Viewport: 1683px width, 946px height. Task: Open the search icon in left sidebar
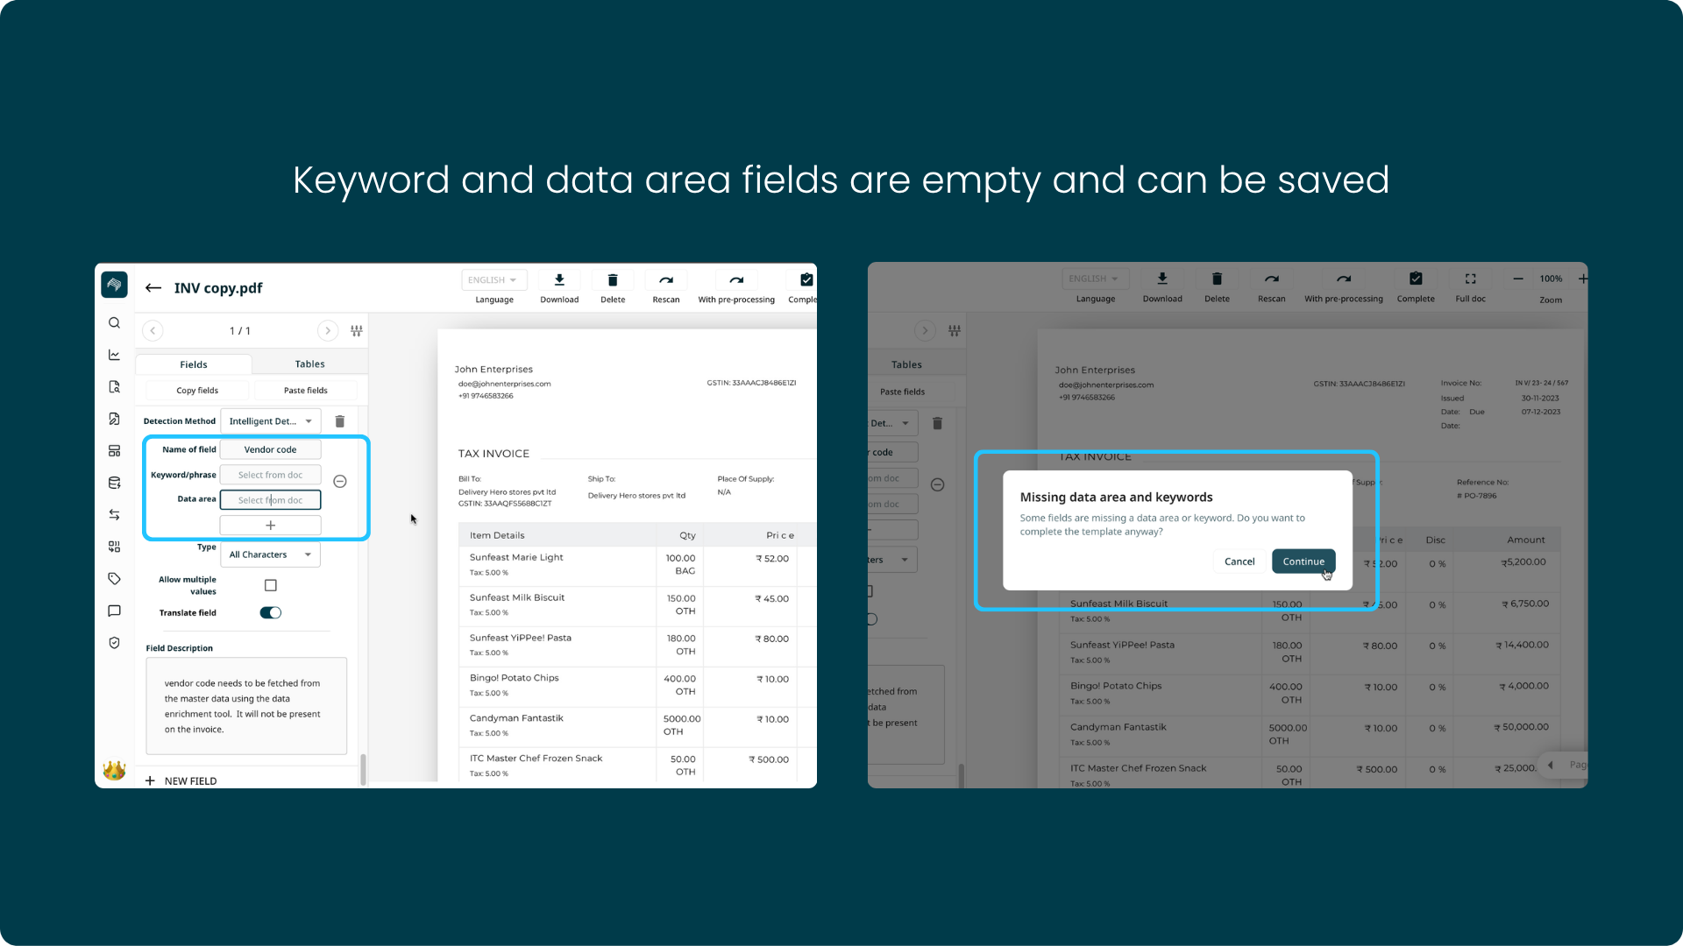pos(114,323)
